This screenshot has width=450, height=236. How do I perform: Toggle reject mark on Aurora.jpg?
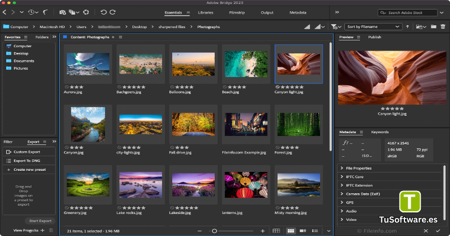pos(66,87)
